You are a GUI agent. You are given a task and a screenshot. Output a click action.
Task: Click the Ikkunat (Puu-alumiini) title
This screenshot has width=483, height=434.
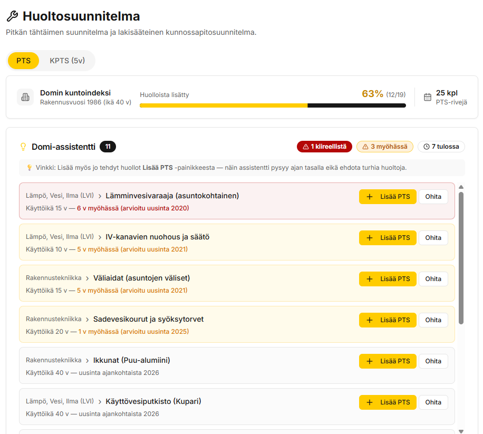pos(131,360)
